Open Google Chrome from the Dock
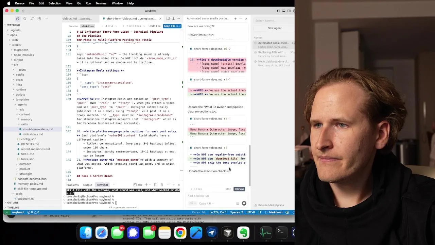This screenshot has width=435, height=245. 180,233
